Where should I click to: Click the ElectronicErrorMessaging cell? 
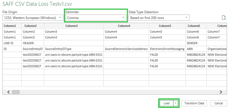click(x=167, y=49)
